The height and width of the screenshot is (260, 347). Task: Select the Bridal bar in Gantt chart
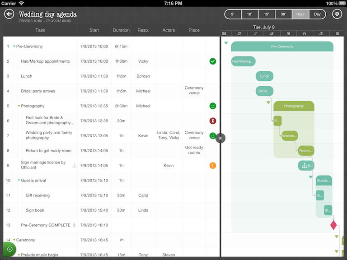(x=264, y=91)
